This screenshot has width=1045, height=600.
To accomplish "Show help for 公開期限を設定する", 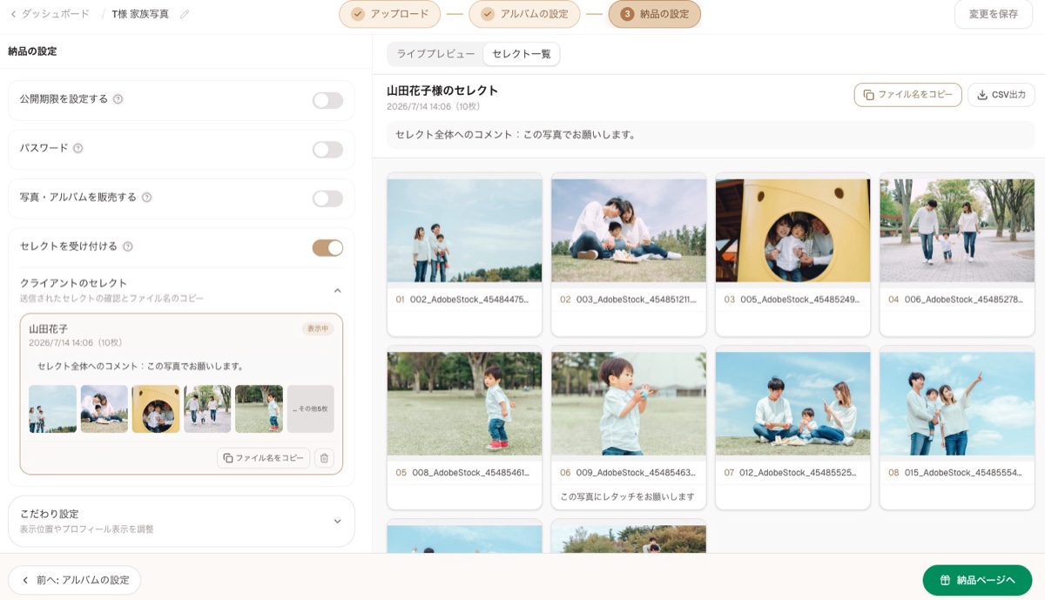I will tap(118, 99).
